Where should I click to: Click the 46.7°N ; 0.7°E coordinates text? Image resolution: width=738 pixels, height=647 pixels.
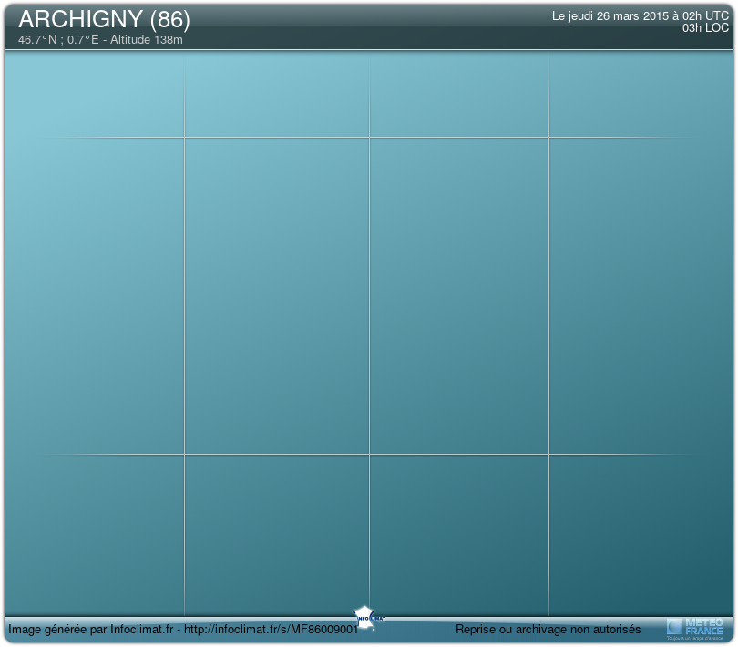pos(58,40)
